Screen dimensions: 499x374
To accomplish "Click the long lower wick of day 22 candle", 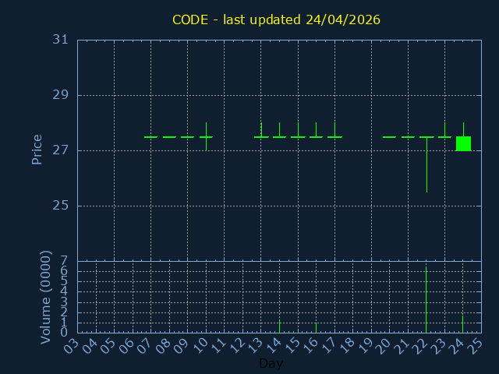I will pos(426,168).
